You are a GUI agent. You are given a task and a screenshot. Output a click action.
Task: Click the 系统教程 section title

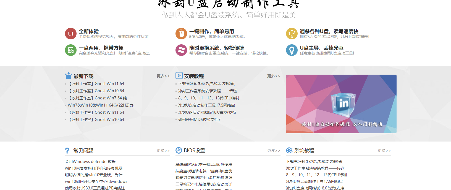pos(304,151)
